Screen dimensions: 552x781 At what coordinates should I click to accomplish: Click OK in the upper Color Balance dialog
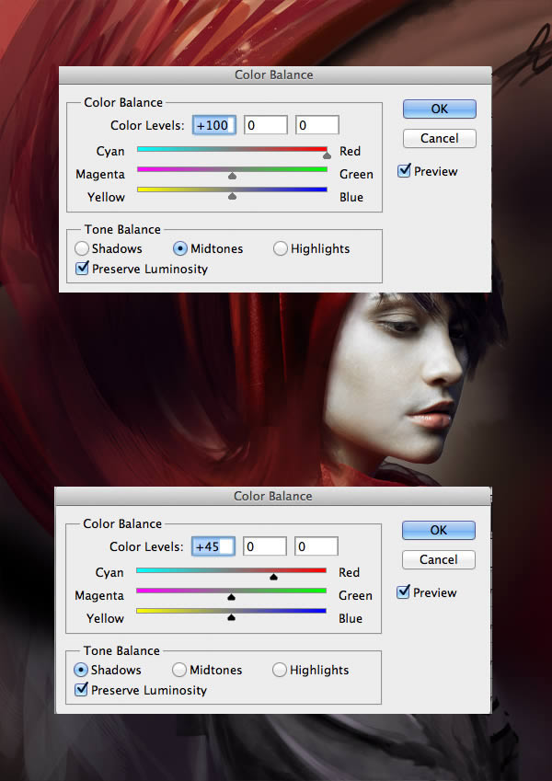tap(440, 109)
